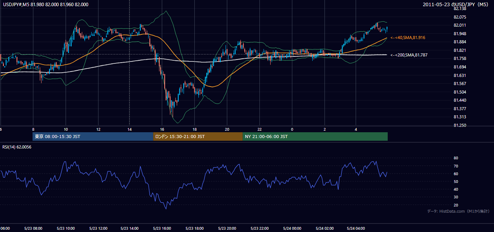The image size is (494, 232).
Task: Click price level 81.504 on the axis
Action: click(459, 92)
